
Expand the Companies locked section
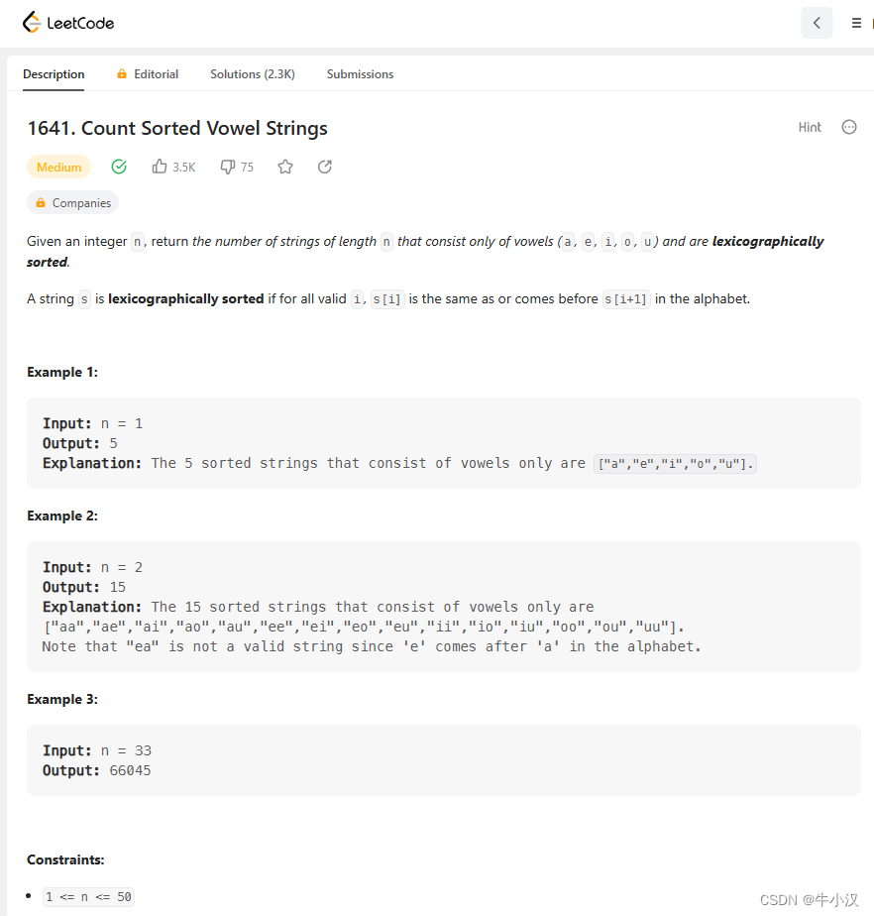pyautogui.click(x=72, y=202)
